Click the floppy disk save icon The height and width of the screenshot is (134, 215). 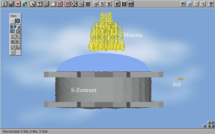point(10,4)
